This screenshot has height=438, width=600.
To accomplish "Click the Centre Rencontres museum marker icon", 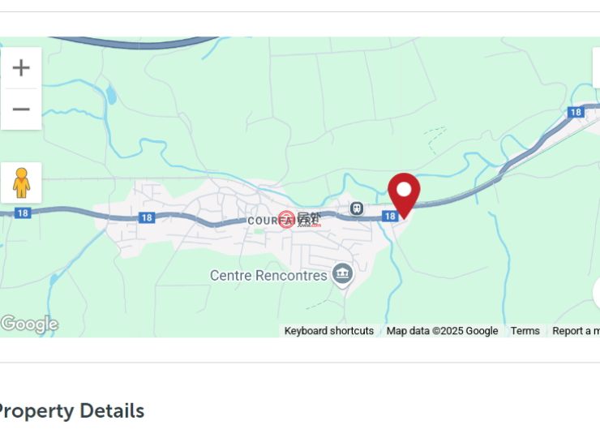I will 342,274.
